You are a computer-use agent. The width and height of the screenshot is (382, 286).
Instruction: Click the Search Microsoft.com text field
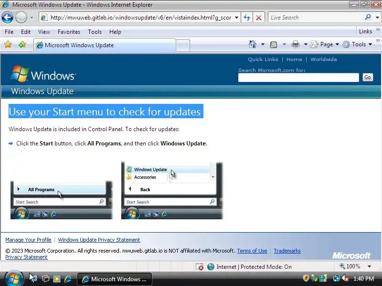coord(298,78)
